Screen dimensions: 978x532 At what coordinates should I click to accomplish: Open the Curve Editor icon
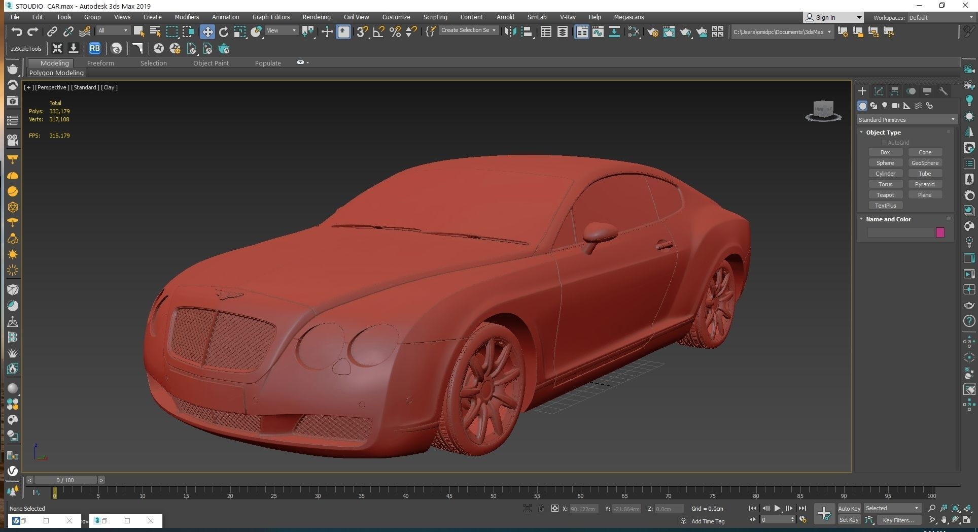[598, 32]
